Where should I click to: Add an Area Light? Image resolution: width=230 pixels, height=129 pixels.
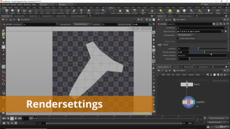tap(134, 11)
